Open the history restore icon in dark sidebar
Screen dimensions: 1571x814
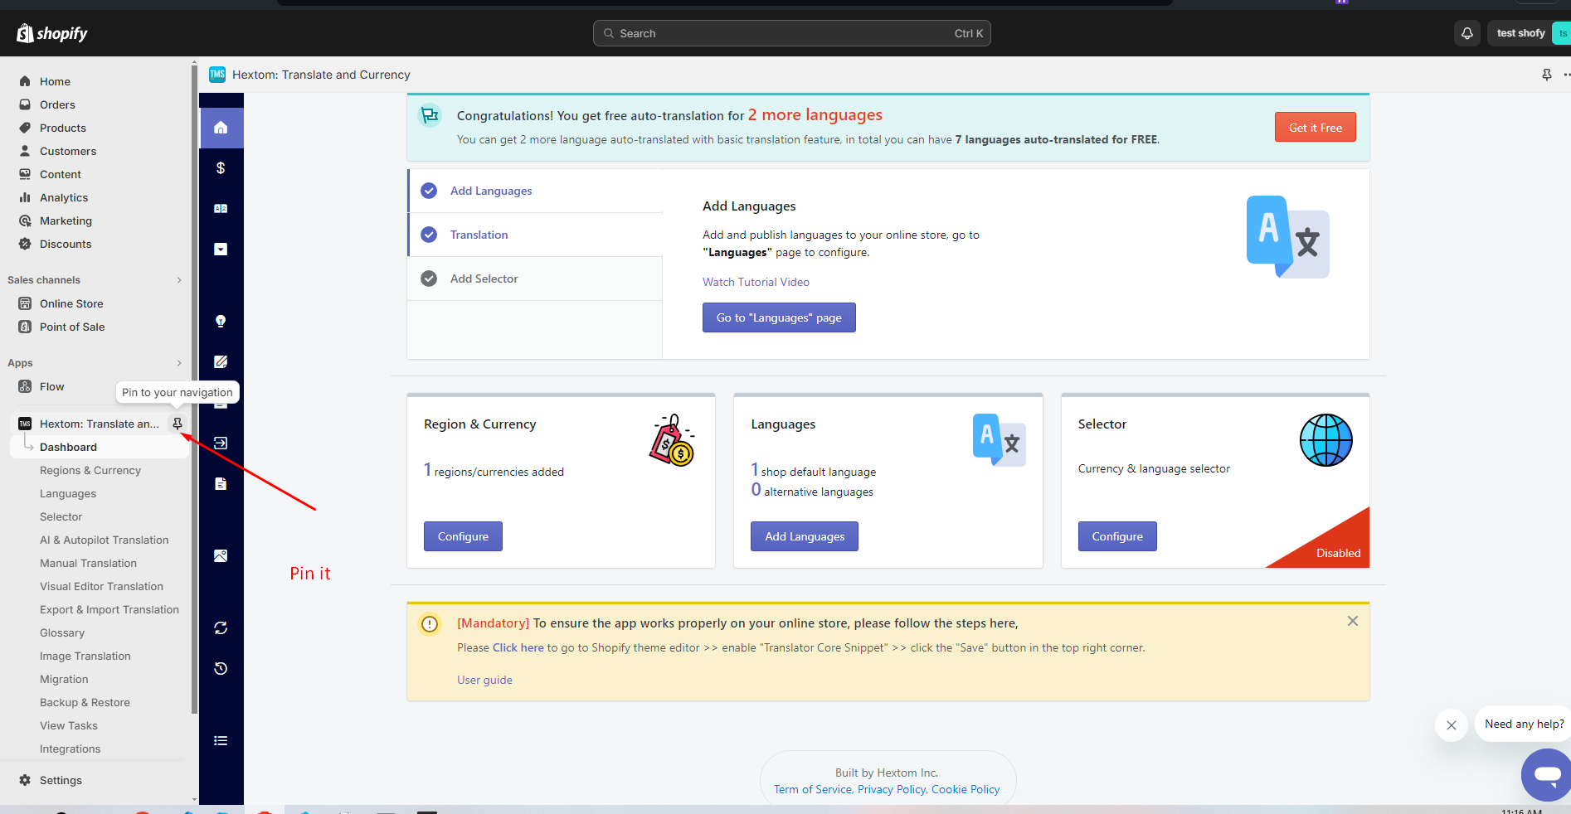pos(221,669)
